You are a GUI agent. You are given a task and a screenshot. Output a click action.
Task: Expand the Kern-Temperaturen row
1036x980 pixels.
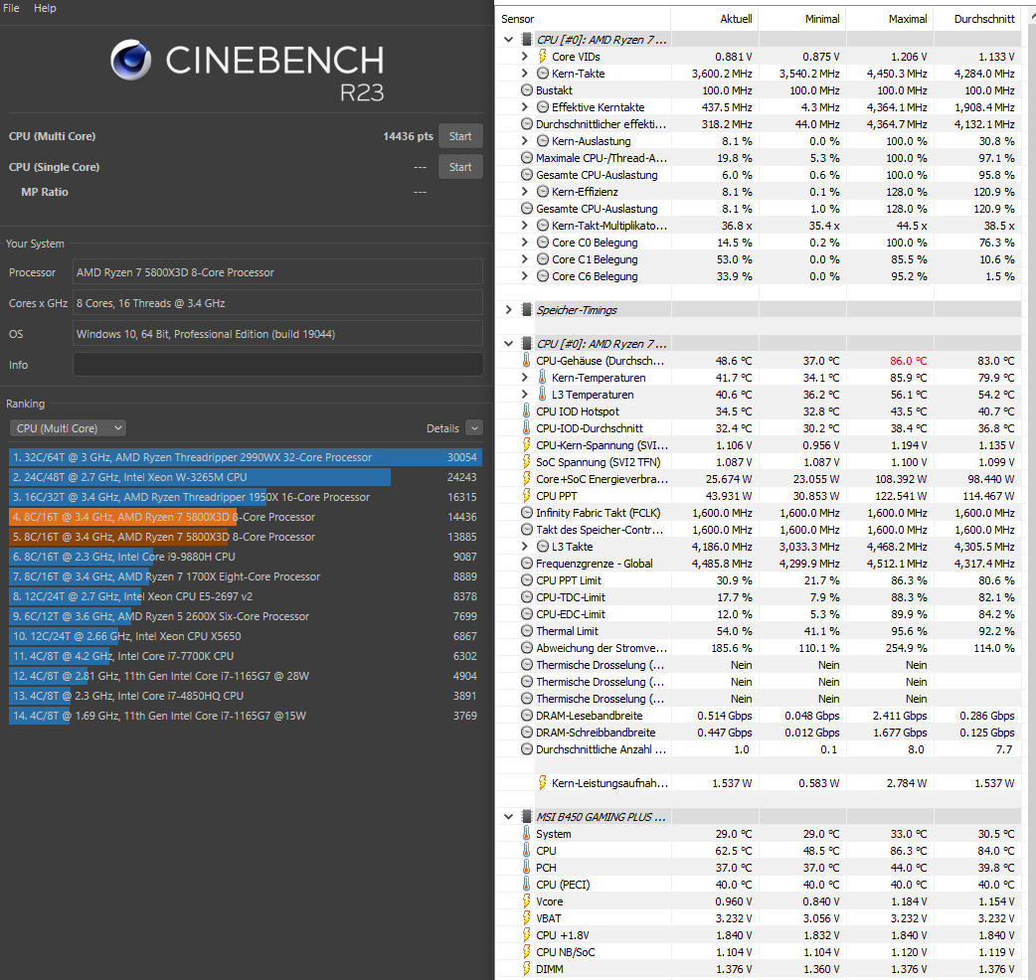[x=525, y=377]
